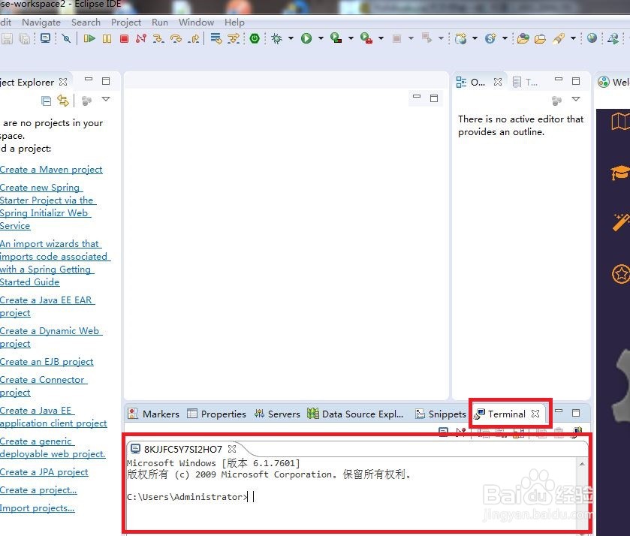630x536 pixels.
Task: Click the Save icon in the toolbar
Action: pyautogui.click(x=7, y=38)
